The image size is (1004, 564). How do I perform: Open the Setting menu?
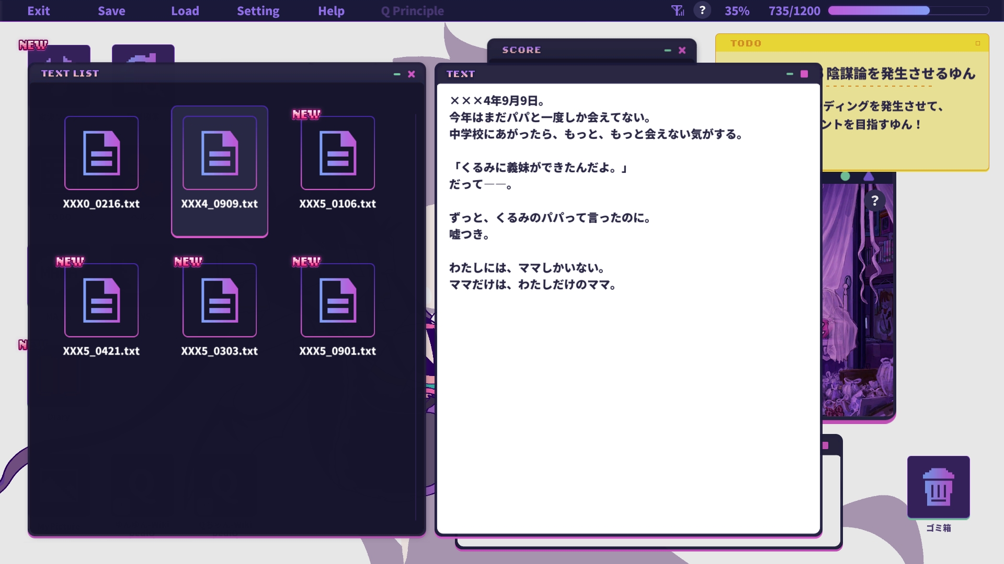tap(258, 11)
